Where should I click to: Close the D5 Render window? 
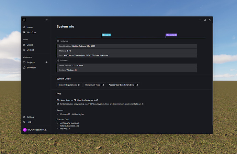[210, 20]
